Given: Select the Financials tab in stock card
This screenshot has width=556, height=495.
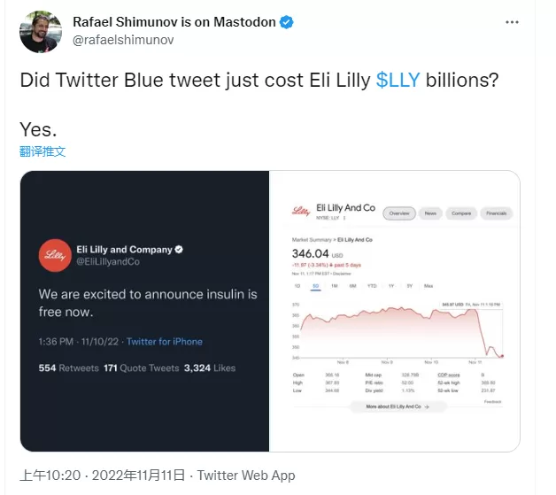Looking at the screenshot, I should (x=497, y=213).
